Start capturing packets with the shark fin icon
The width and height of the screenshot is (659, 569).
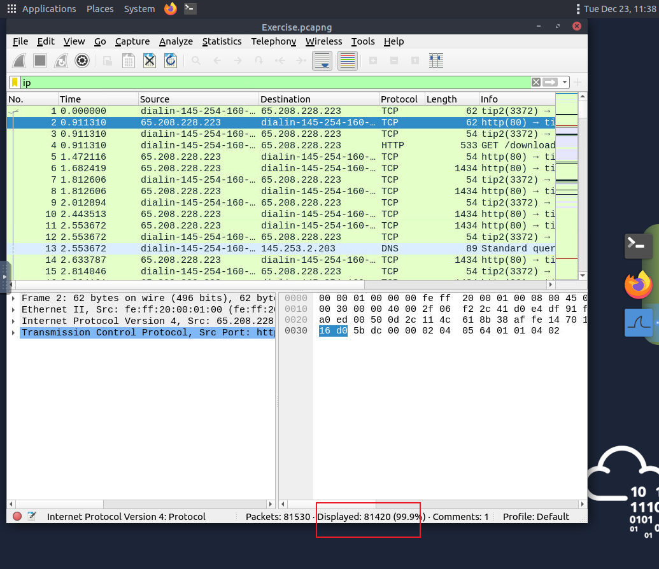tap(19, 61)
